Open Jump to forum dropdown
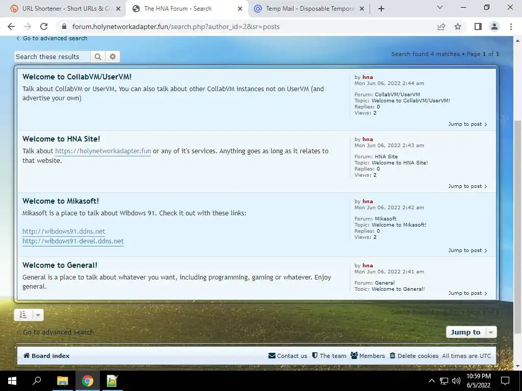 [x=471, y=332]
